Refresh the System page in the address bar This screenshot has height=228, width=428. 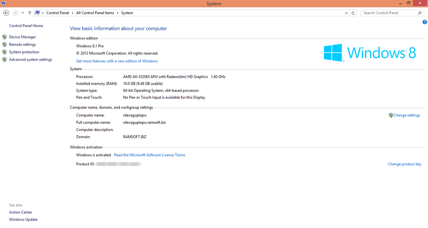[x=353, y=13]
